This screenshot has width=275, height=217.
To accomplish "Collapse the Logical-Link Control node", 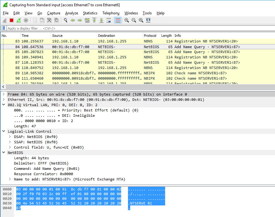I will 3,131.
